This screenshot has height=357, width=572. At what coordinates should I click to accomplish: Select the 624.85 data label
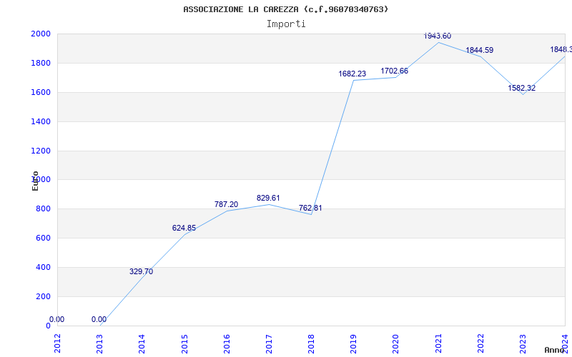tap(184, 228)
